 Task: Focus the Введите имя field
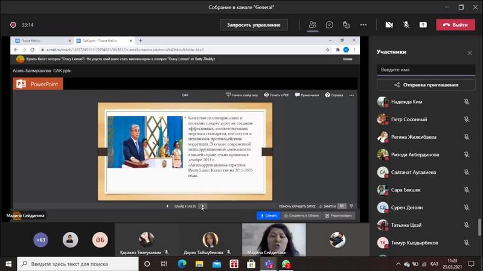(x=426, y=69)
